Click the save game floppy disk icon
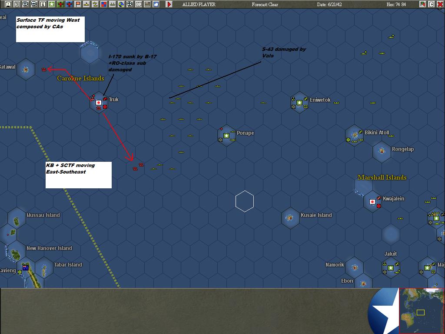 click(8, 4)
